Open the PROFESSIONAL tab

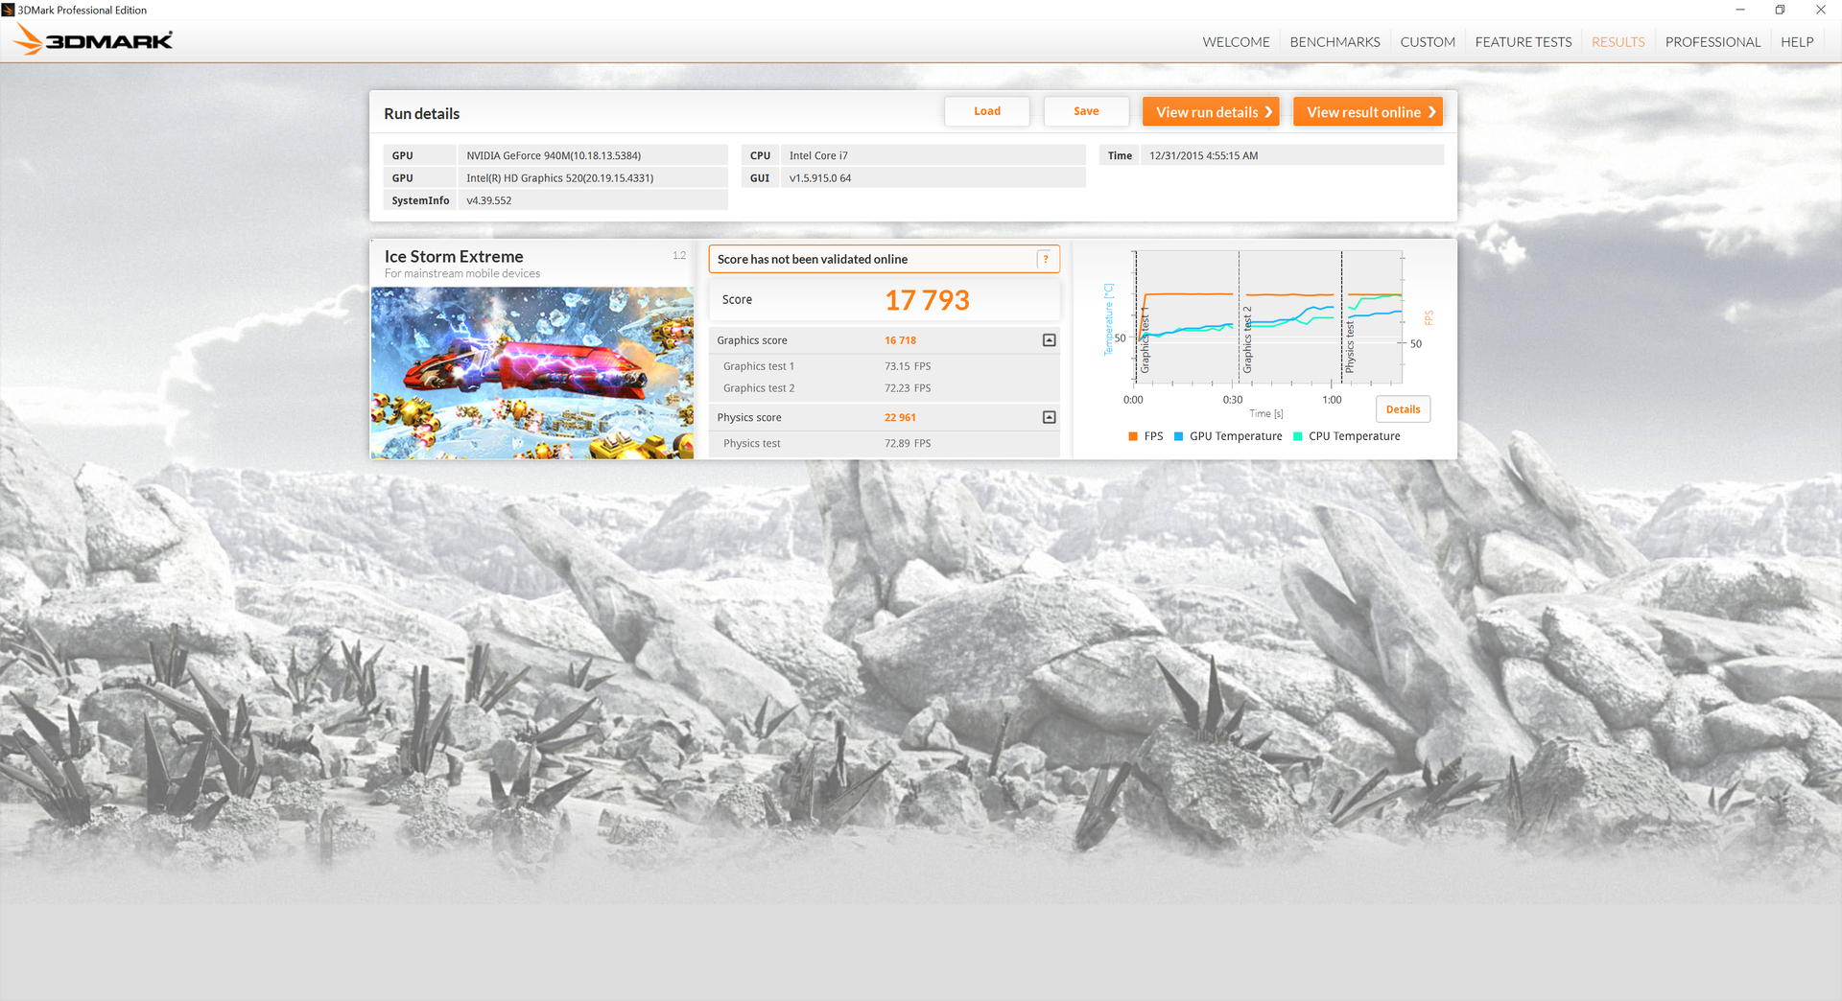tap(1712, 42)
